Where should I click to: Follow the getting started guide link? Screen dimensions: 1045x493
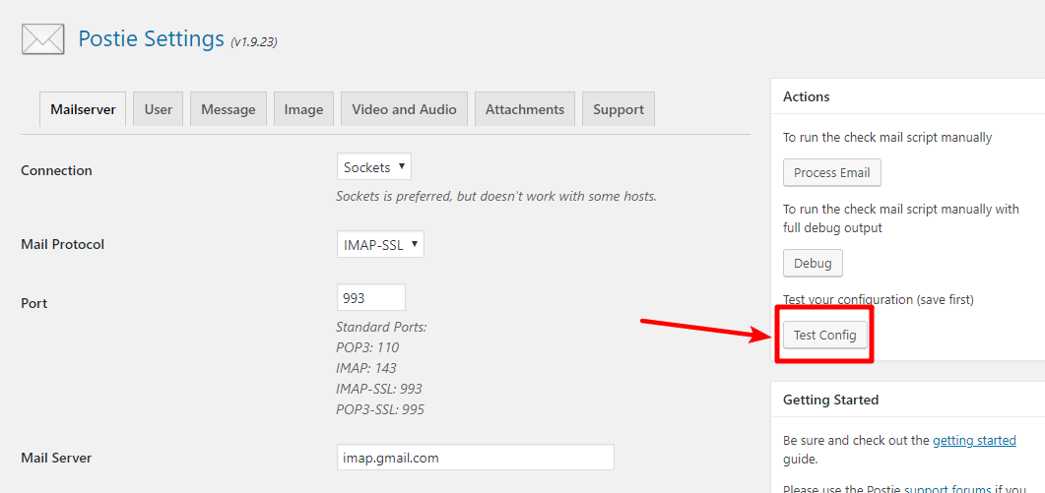point(974,440)
